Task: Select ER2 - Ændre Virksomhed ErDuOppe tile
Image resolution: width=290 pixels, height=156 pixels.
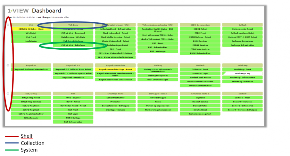Action: [x=116, y=57]
